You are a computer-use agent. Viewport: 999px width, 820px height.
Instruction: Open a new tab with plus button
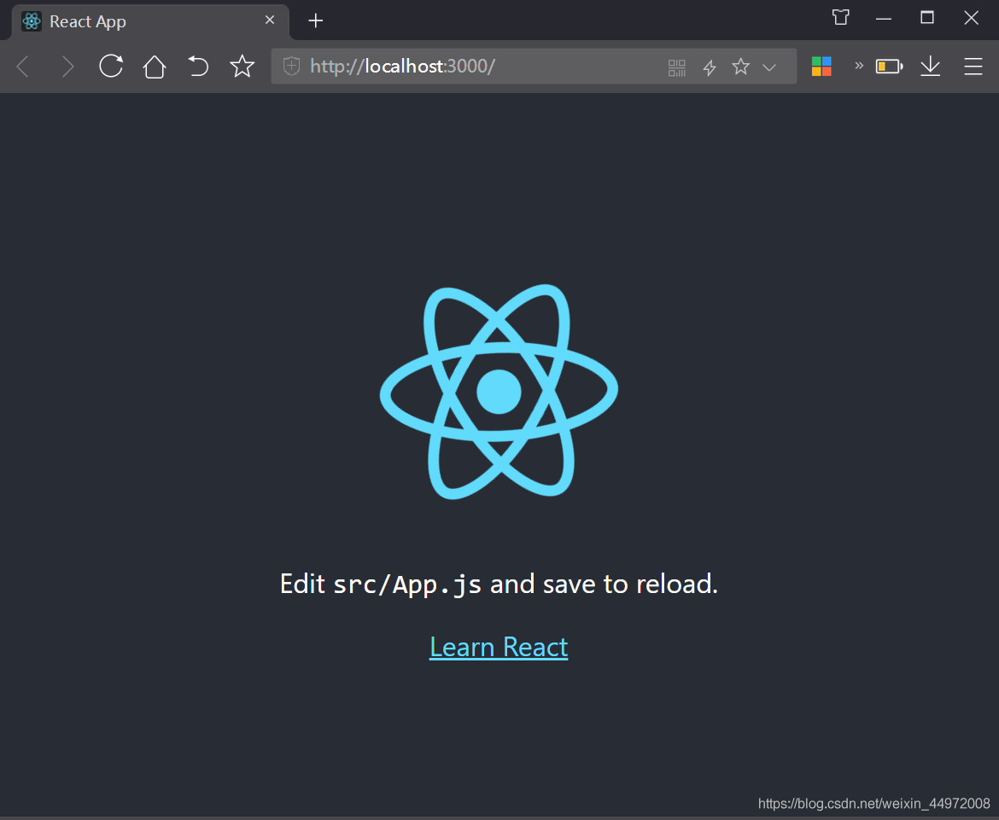[x=315, y=20]
